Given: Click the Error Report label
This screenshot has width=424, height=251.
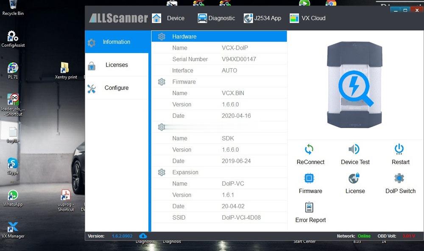Looking at the screenshot, I should click(310, 220).
